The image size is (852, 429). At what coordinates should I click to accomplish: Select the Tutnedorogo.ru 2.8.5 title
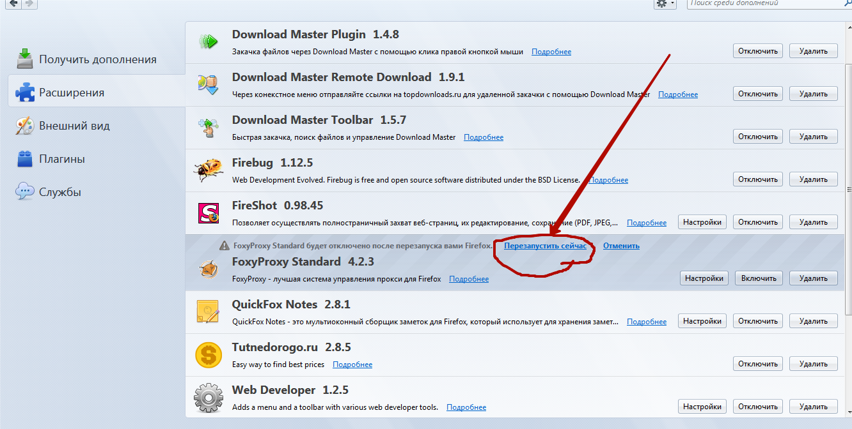(292, 347)
